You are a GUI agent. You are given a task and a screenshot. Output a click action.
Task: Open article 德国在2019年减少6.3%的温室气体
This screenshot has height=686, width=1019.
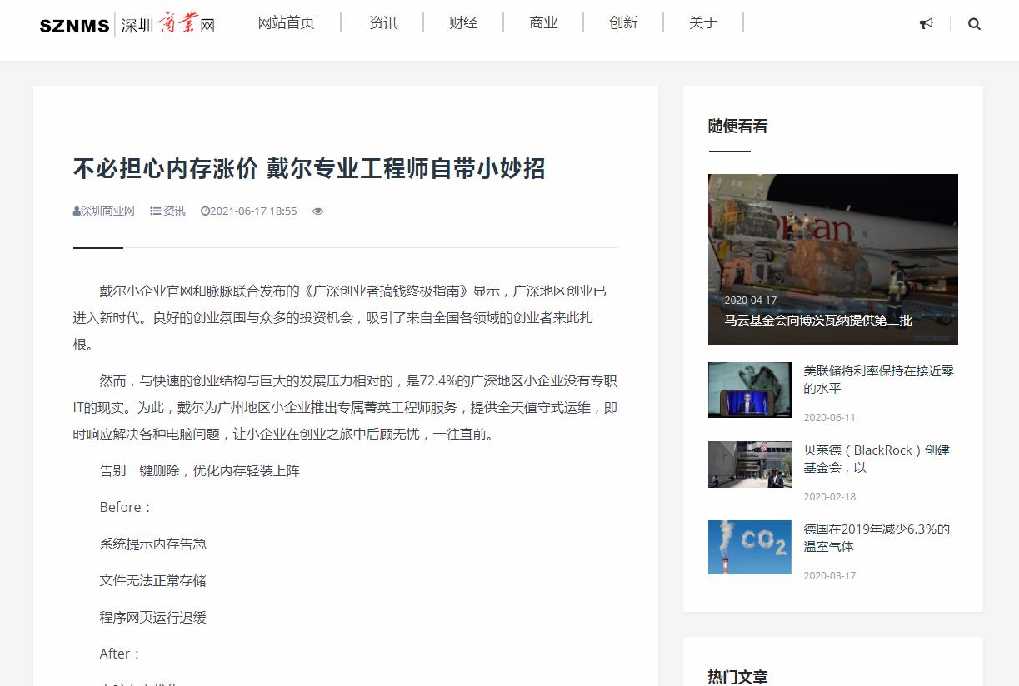tap(877, 538)
